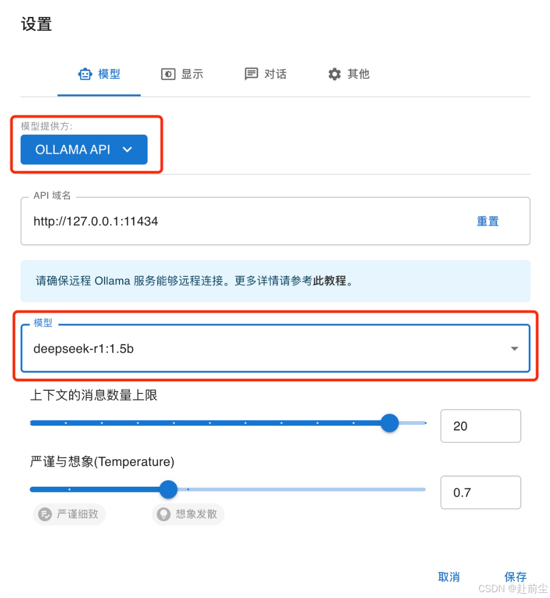
Task: Click the chat bubble icon beside 对话
Action: [x=251, y=74]
